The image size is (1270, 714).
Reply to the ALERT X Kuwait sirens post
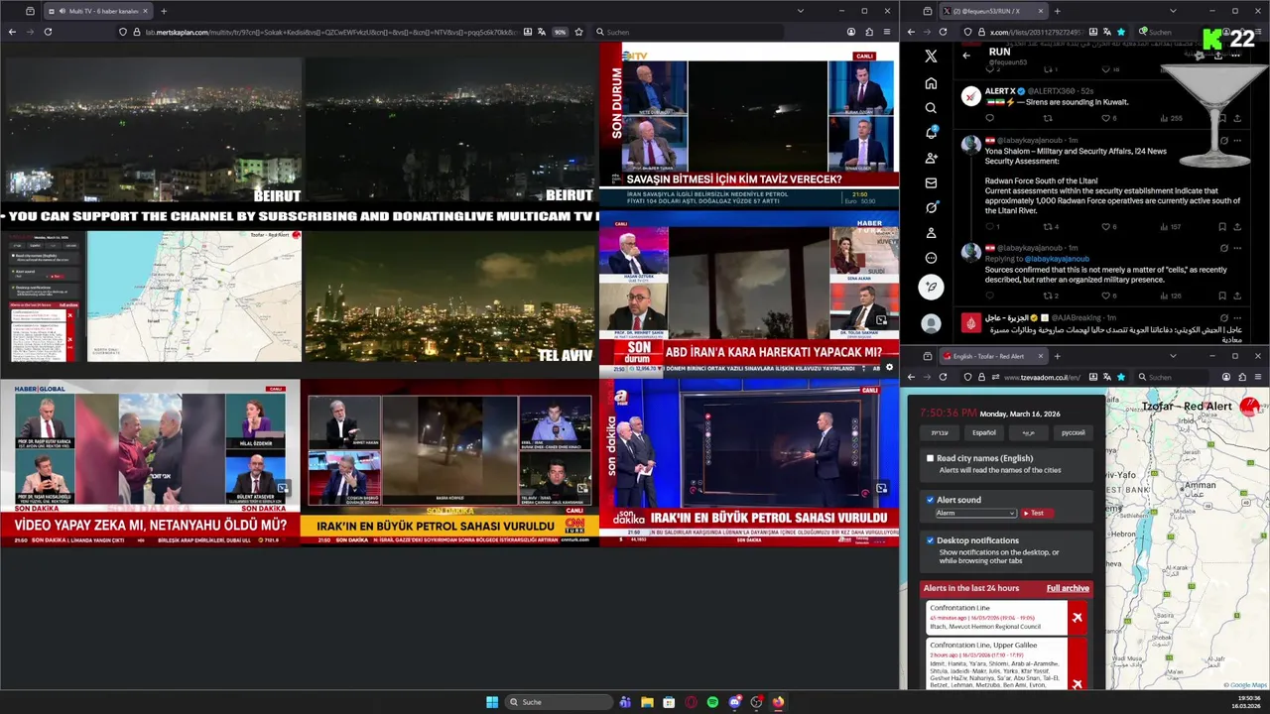coord(989,118)
